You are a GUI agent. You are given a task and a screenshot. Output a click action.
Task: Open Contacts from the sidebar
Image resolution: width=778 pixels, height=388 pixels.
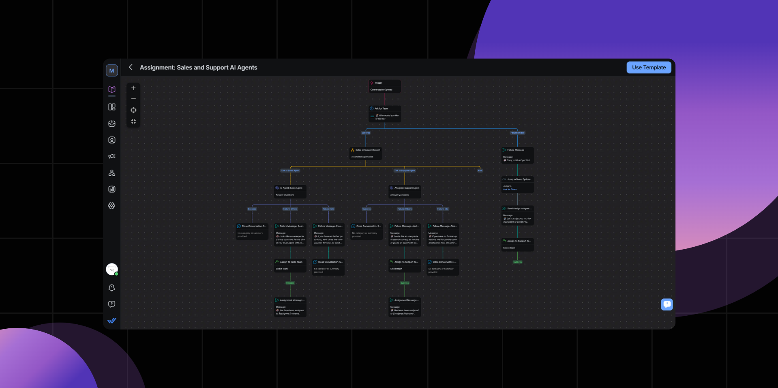[112, 140]
